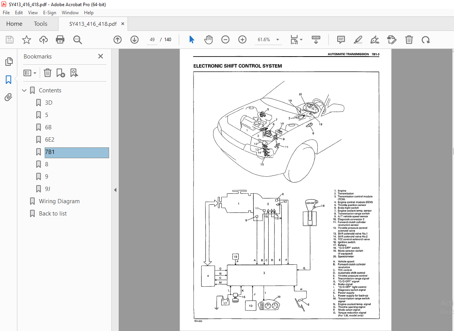Select the highlight text pen tool
This screenshot has height=331, width=454.
(358, 40)
